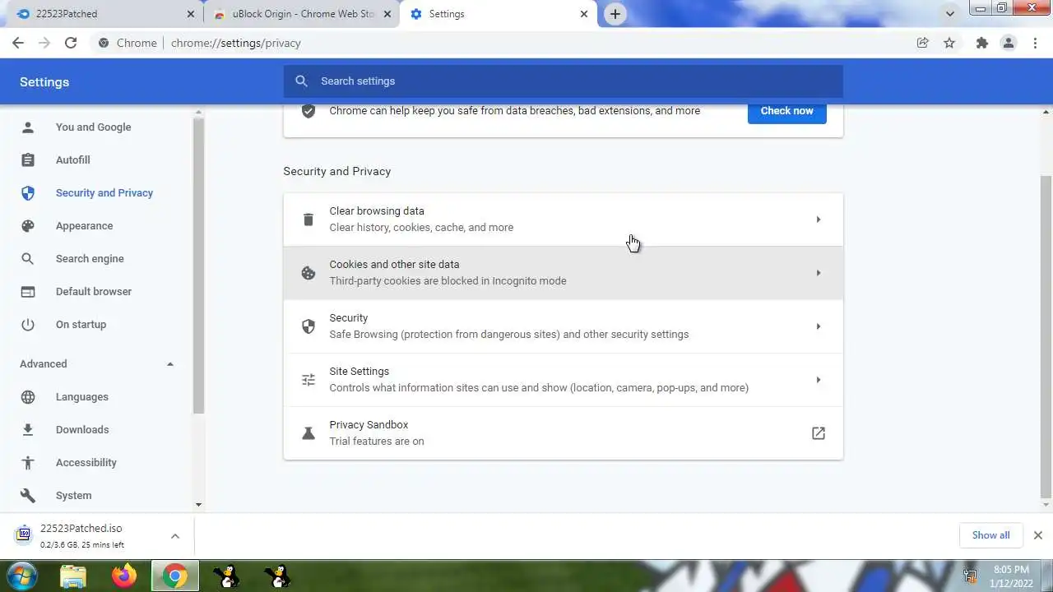Open Accessibility settings section
This screenshot has height=592, width=1053.
[x=86, y=463]
